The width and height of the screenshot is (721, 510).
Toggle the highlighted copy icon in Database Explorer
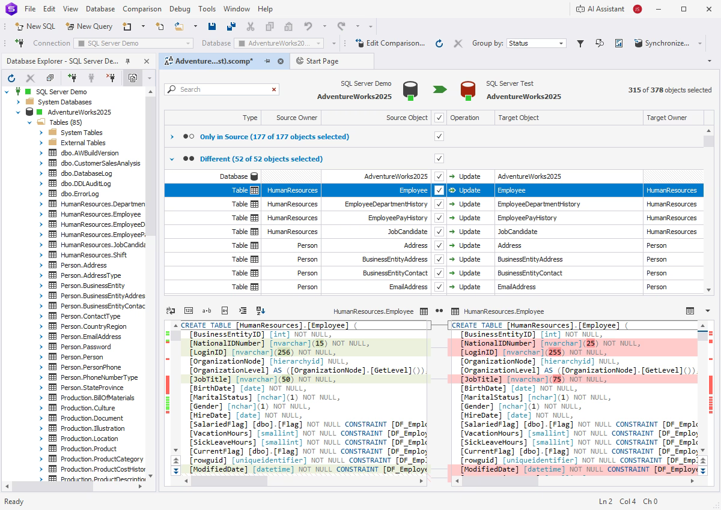click(x=132, y=78)
